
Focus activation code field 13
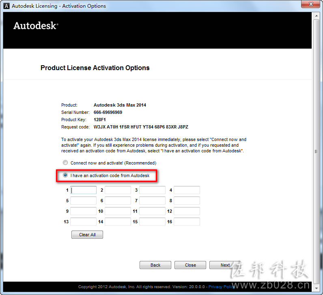(84, 222)
